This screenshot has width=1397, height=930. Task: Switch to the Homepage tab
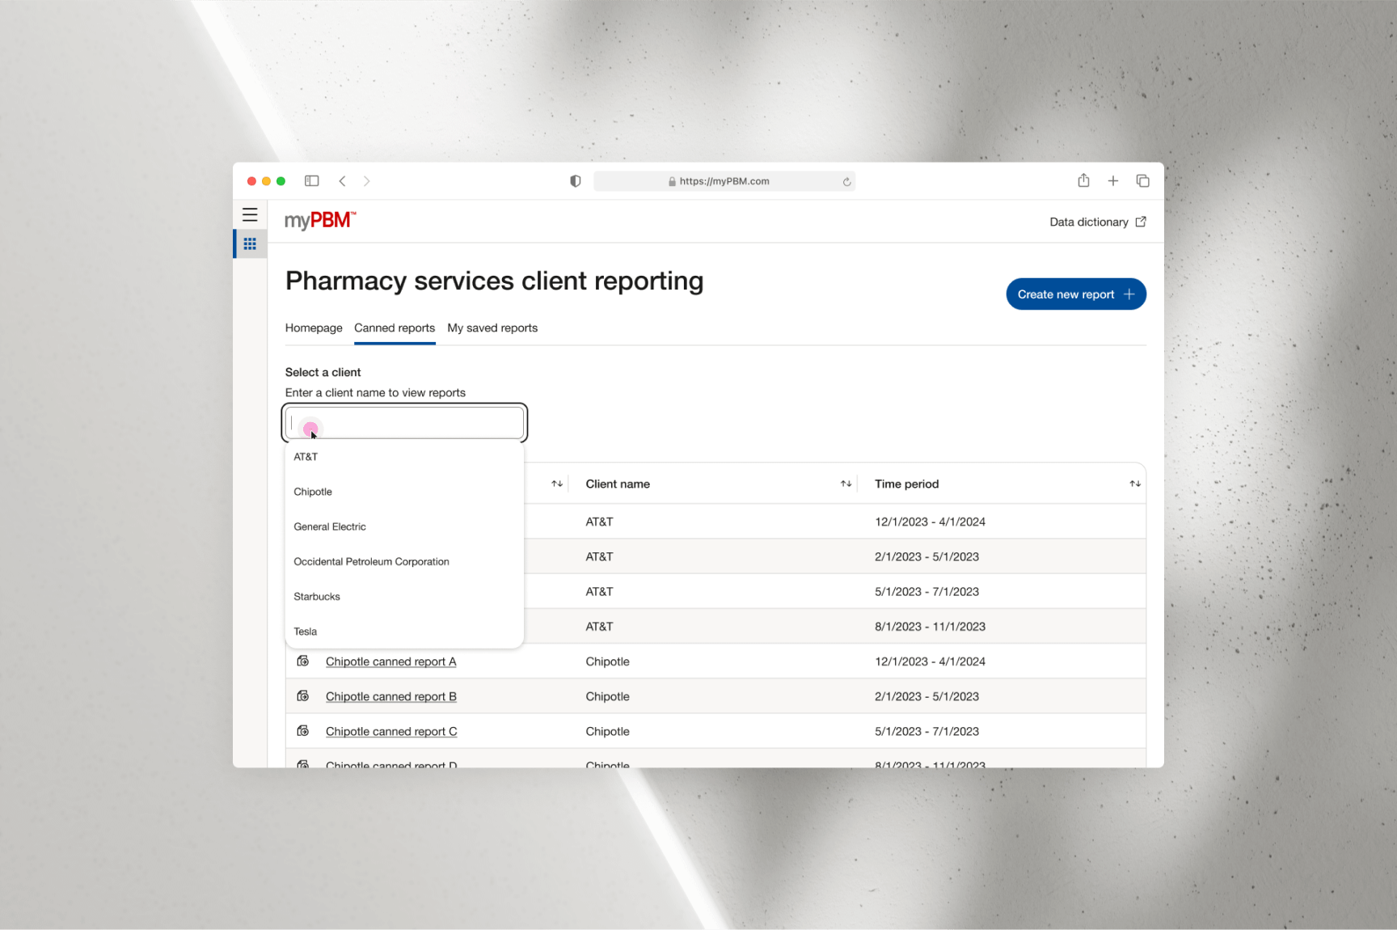click(314, 328)
